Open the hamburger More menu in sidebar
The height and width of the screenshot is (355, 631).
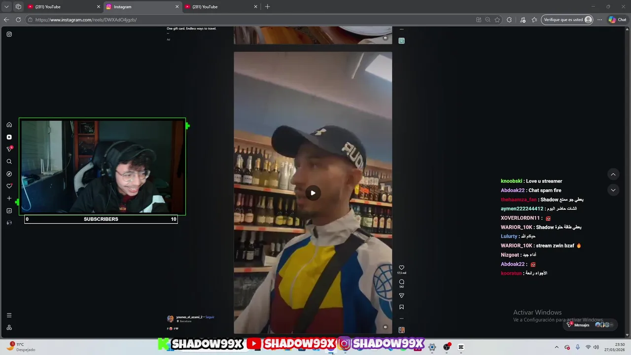(9, 315)
